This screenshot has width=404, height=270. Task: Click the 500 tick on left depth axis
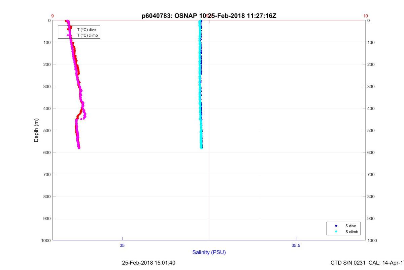[x=47, y=130]
